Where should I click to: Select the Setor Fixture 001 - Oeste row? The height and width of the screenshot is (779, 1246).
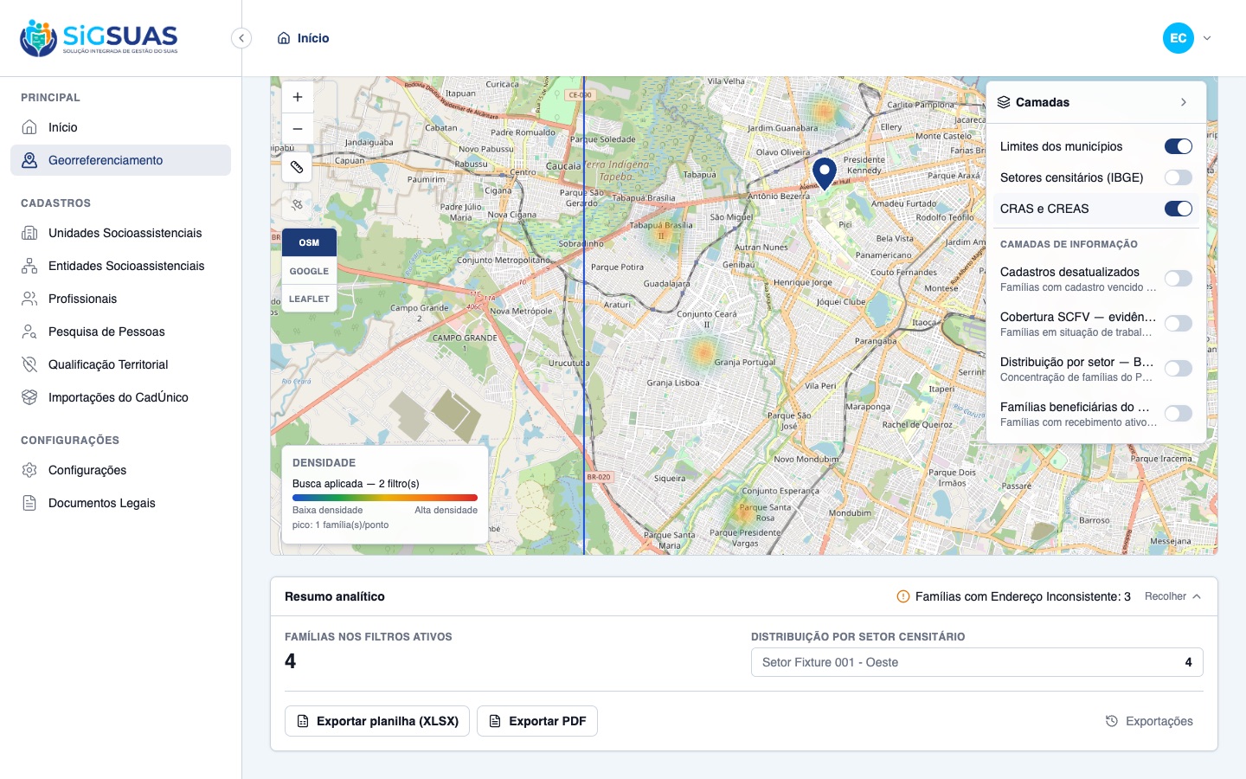[977, 662]
